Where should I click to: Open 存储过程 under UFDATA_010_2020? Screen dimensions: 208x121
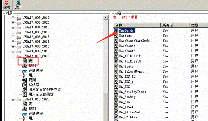point(36,113)
